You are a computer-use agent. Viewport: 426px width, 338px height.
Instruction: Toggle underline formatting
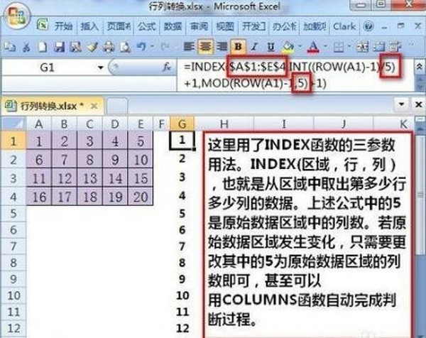(x=271, y=47)
